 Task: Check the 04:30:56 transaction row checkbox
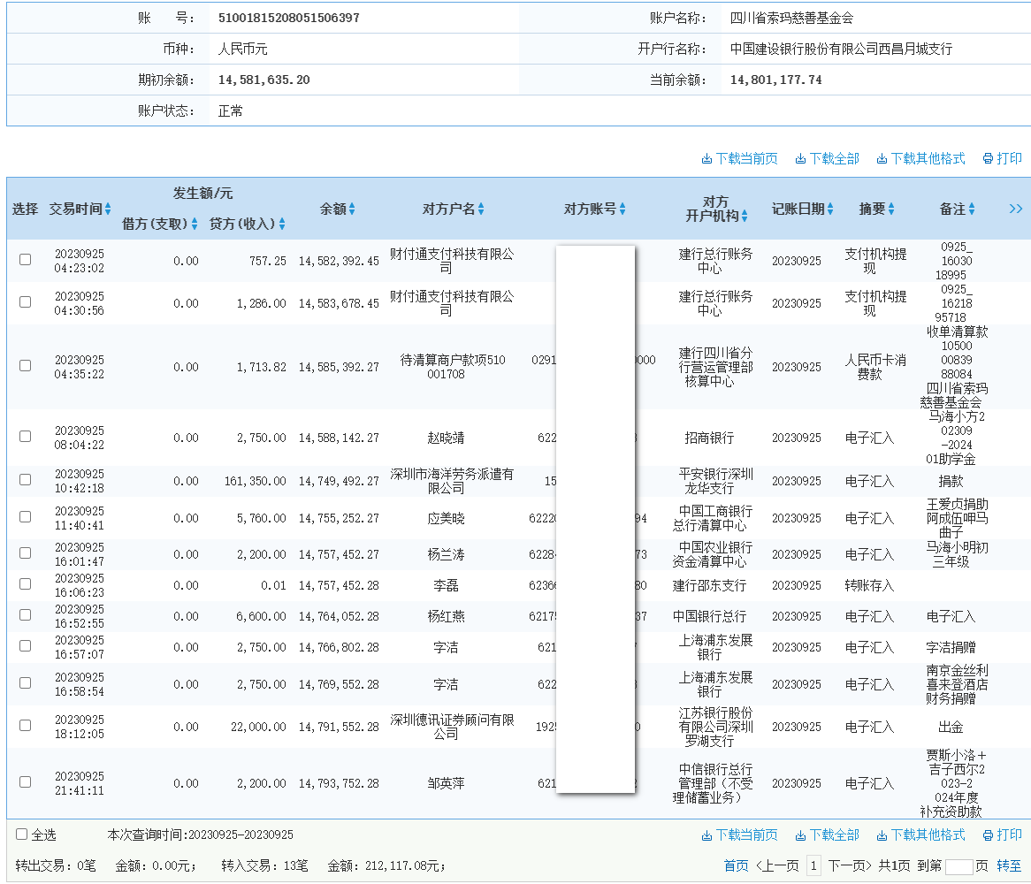25,302
